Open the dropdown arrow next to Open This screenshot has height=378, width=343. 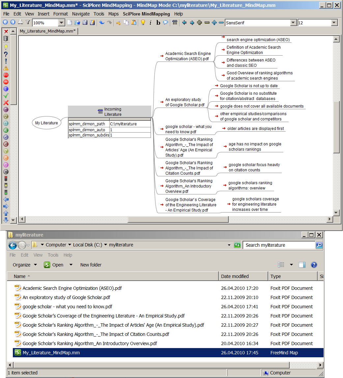coord(71,265)
